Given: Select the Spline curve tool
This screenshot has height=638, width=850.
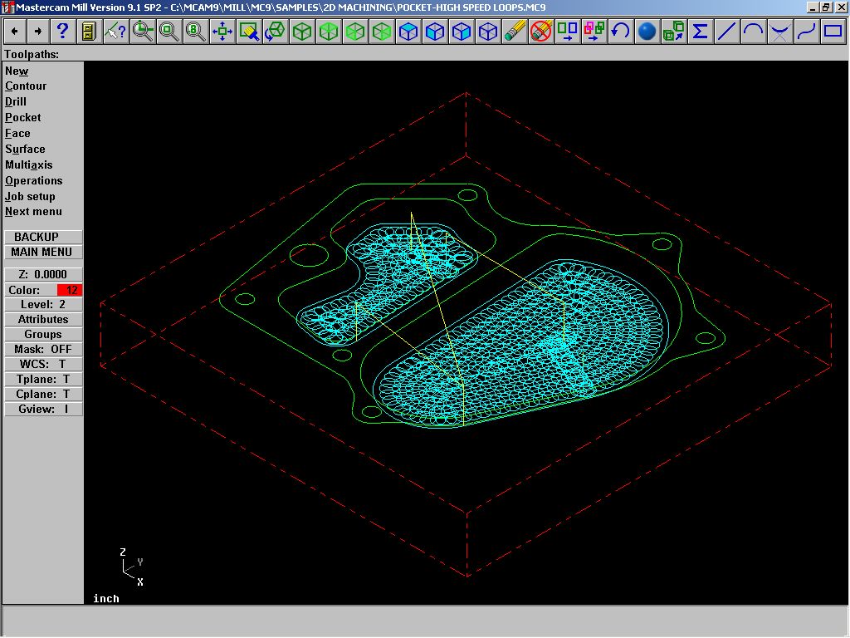Looking at the screenshot, I should tap(807, 32).
